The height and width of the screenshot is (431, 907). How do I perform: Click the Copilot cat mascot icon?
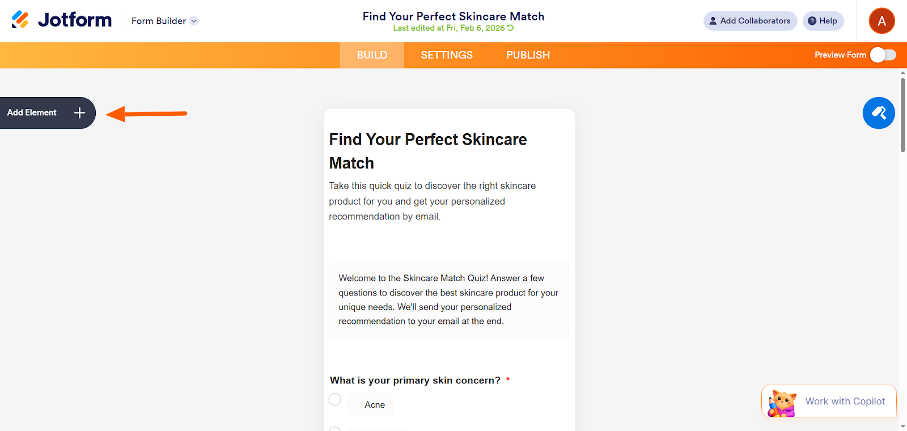point(782,403)
